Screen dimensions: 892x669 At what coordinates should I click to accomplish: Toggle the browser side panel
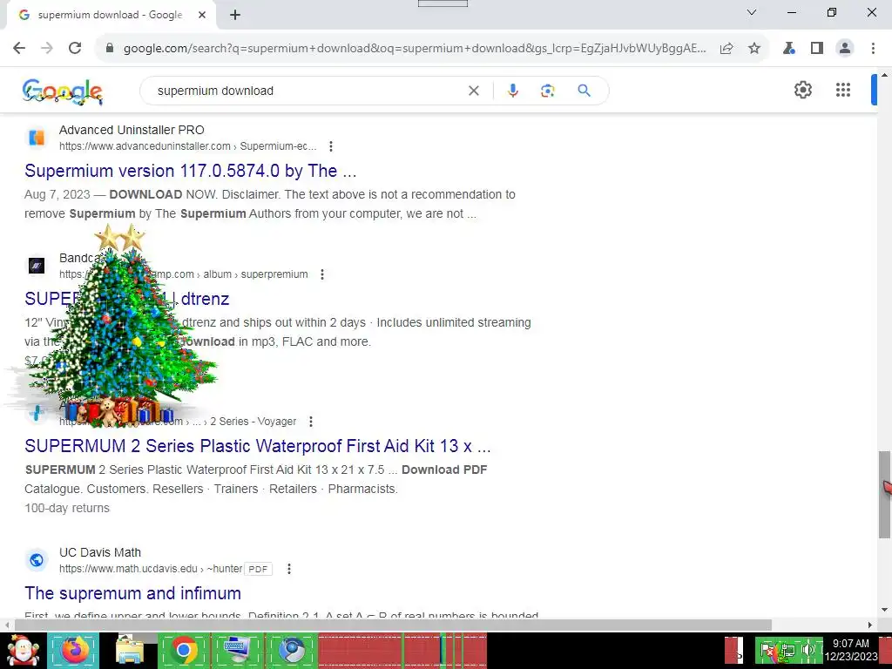(x=817, y=49)
